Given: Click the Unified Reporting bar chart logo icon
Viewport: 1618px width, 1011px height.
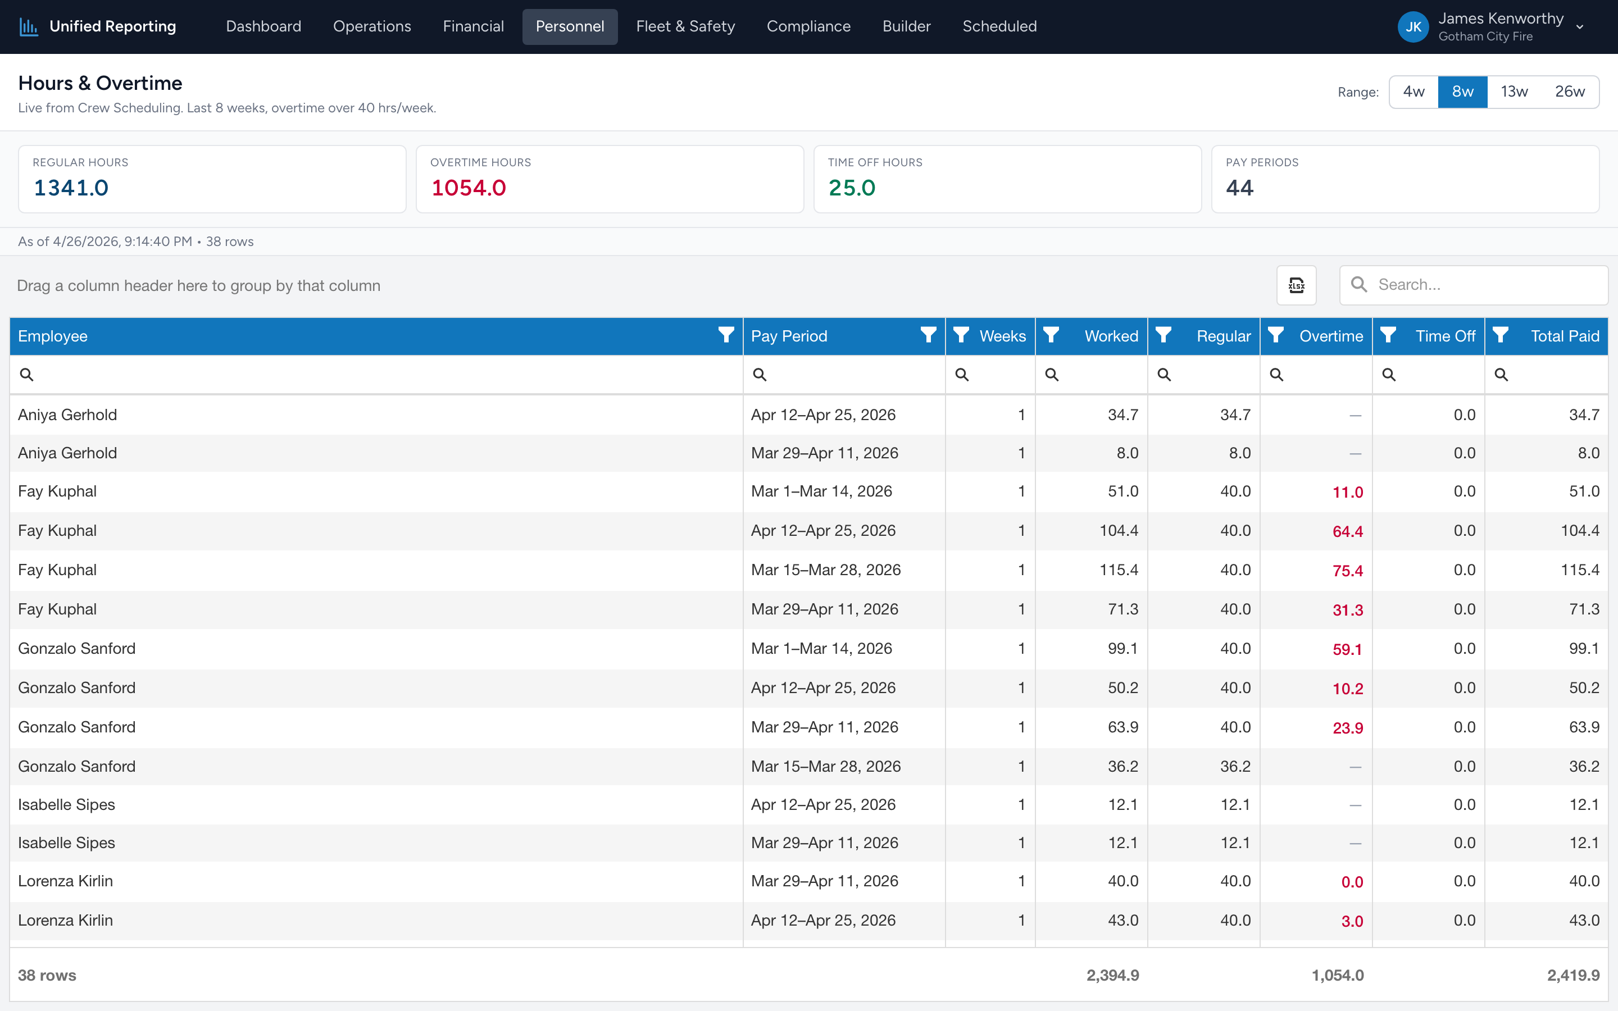Looking at the screenshot, I should (29, 27).
